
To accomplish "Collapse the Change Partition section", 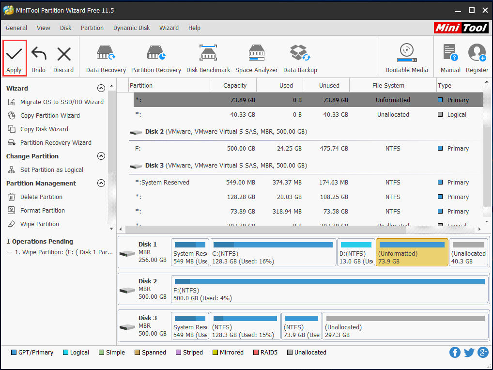I will 101,156.
